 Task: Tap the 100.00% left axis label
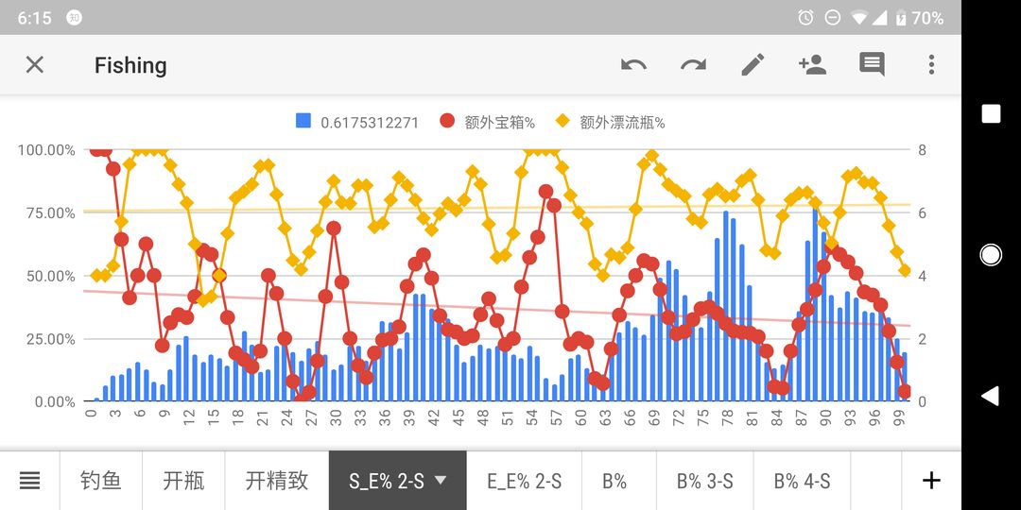tap(46, 150)
